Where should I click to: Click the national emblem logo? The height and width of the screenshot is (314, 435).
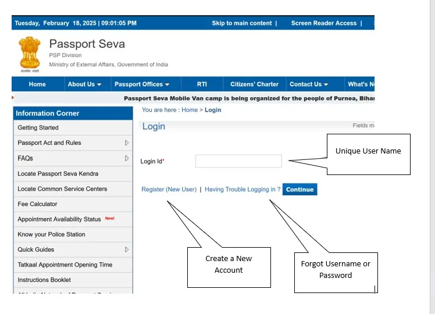click(30, 54)
